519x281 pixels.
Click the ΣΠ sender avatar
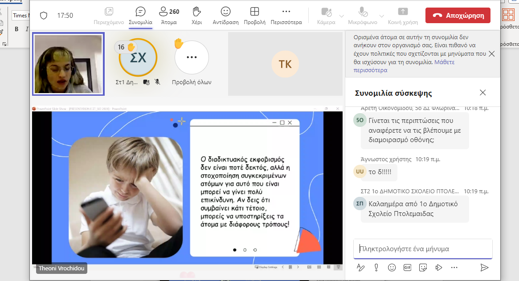360,203
